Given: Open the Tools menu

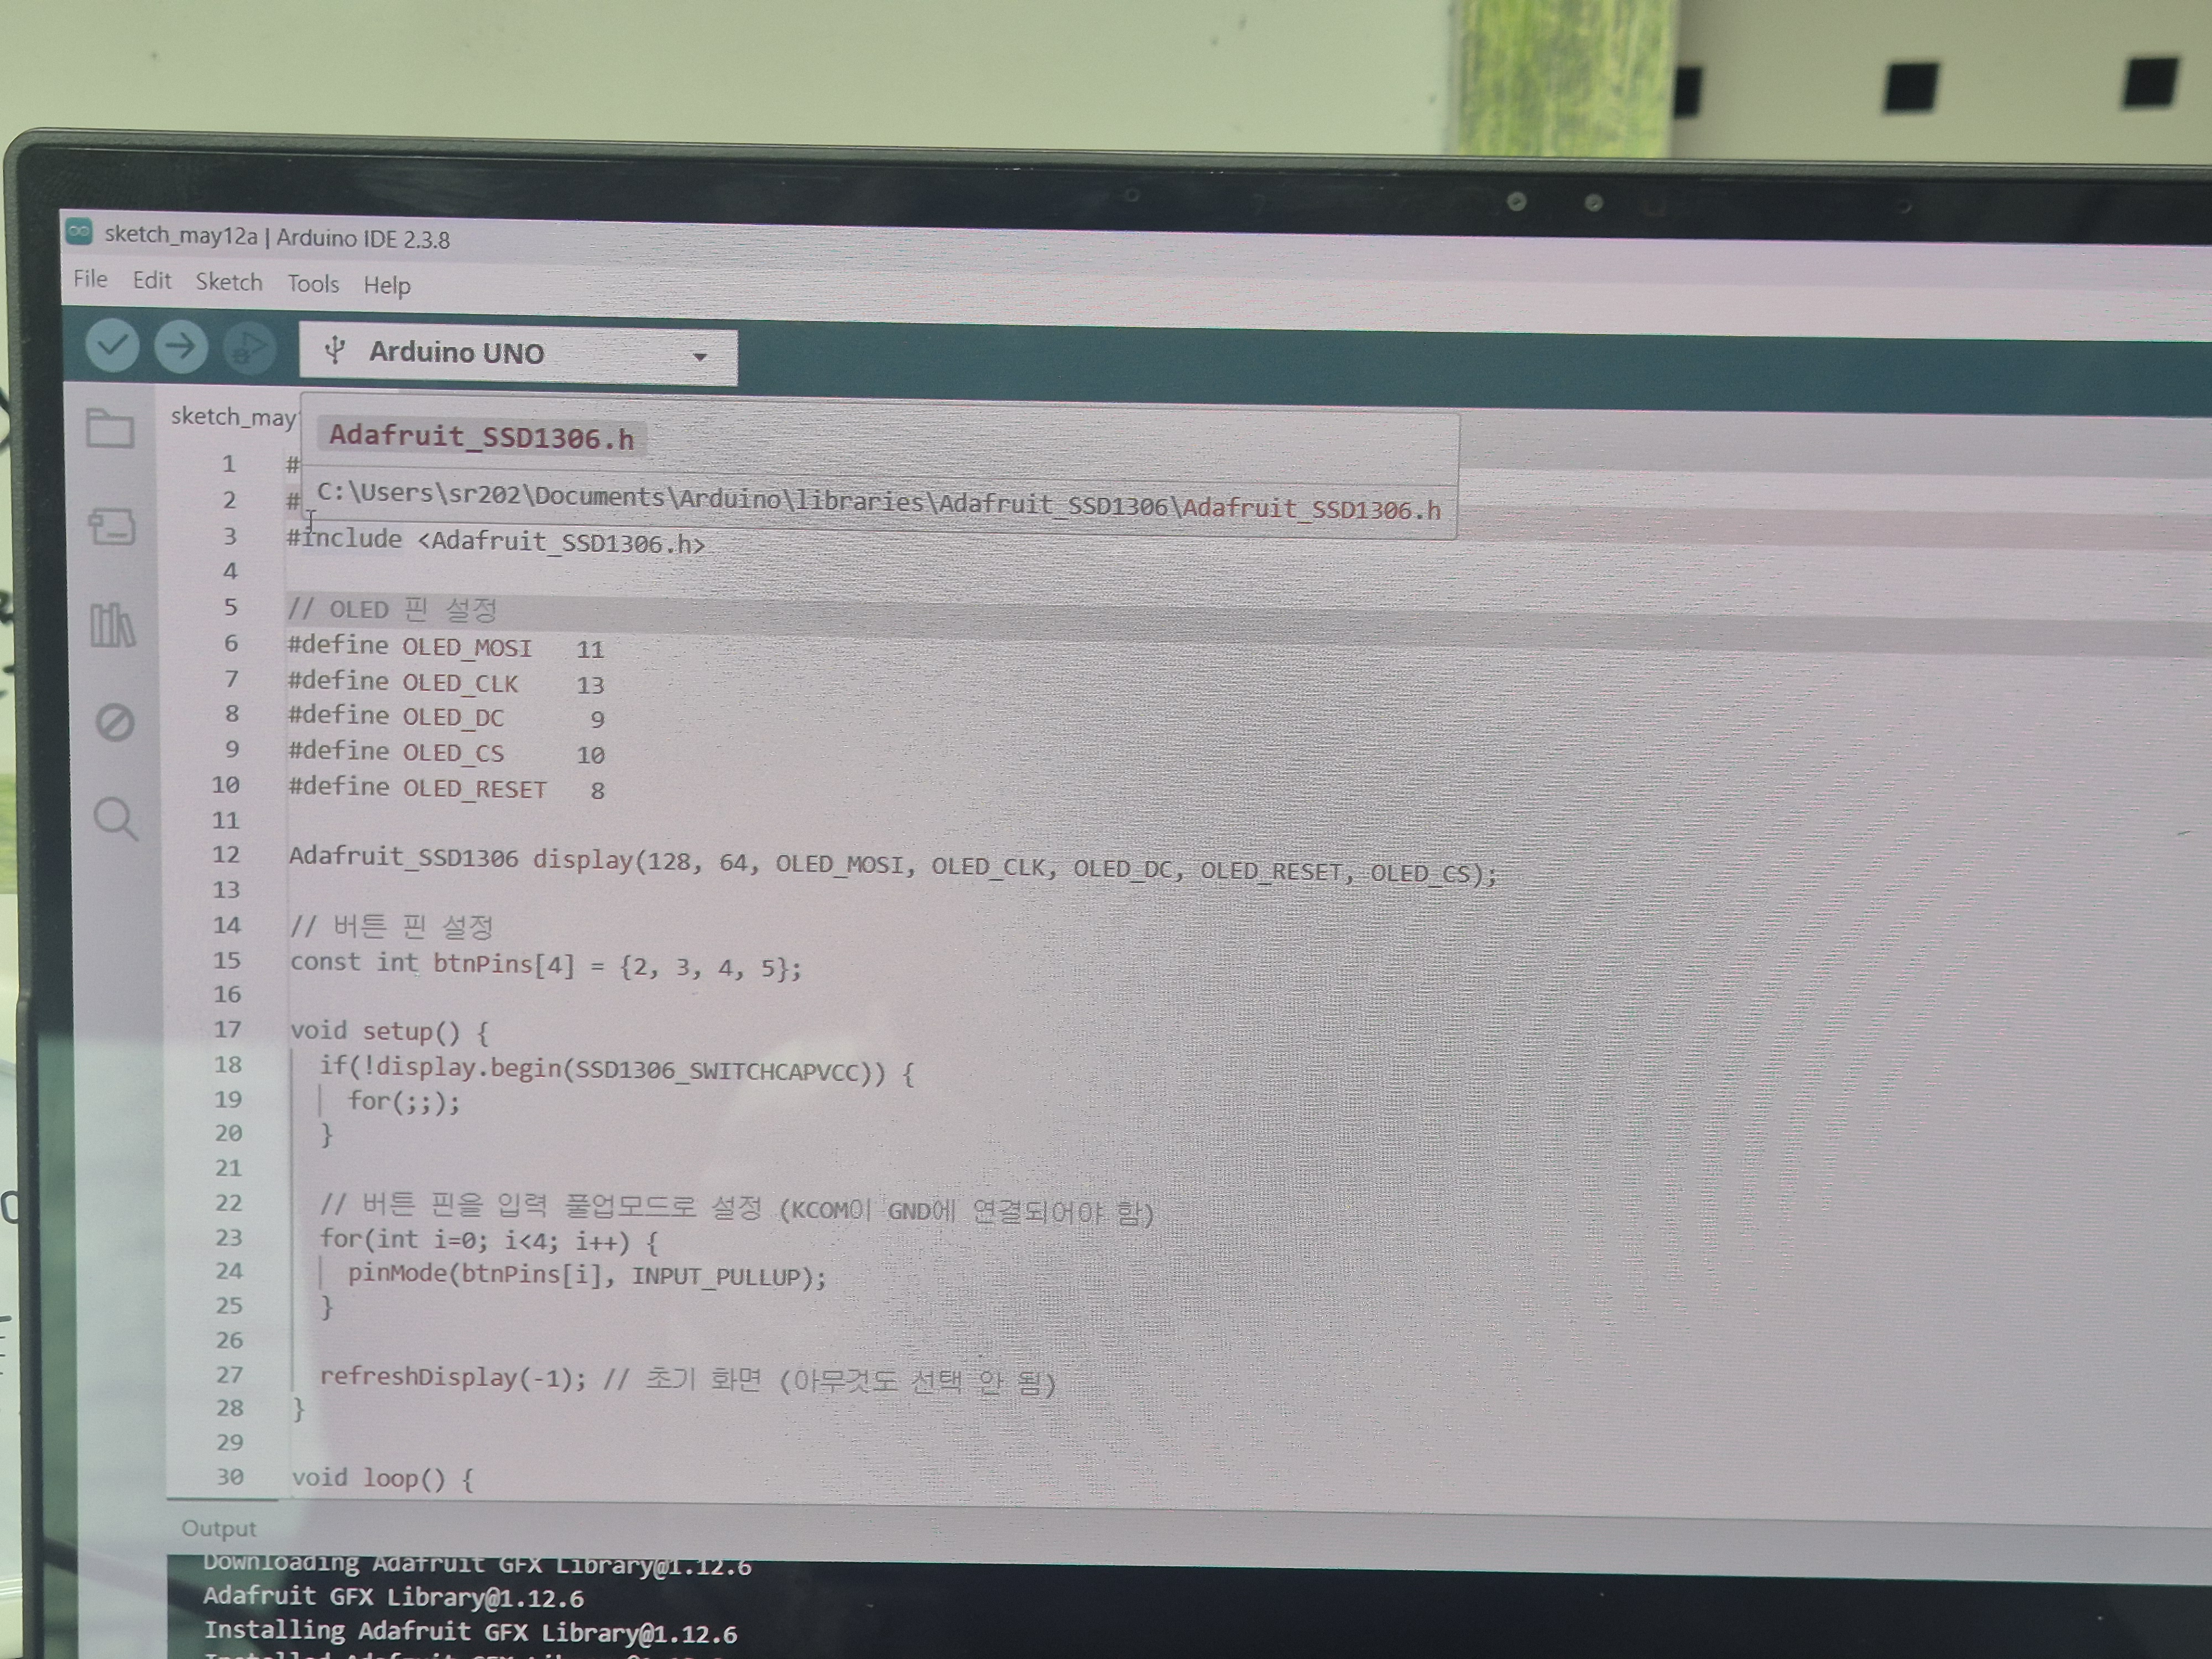Looking at the screenshot, I should (313, 284).
